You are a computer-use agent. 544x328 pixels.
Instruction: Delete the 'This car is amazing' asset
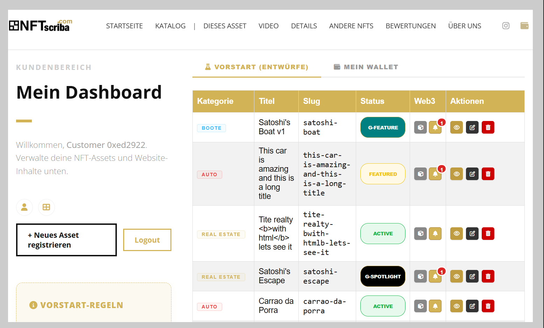coord(488,174)
